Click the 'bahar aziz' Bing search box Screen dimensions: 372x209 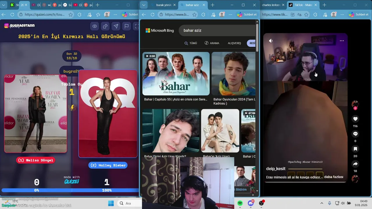coord(217,30)
